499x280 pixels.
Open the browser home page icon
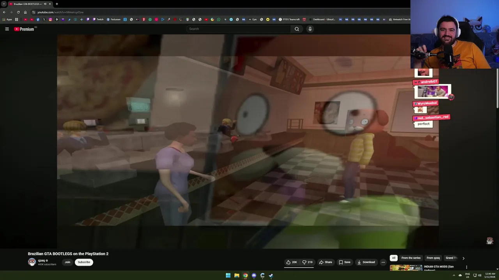(x=25, y=12)
